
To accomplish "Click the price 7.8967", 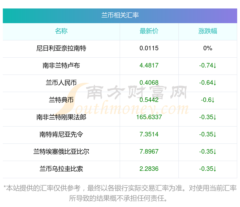I will (149, 152).
